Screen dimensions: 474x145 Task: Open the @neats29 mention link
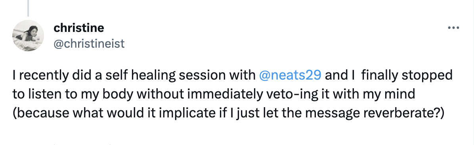click(290, 75)
